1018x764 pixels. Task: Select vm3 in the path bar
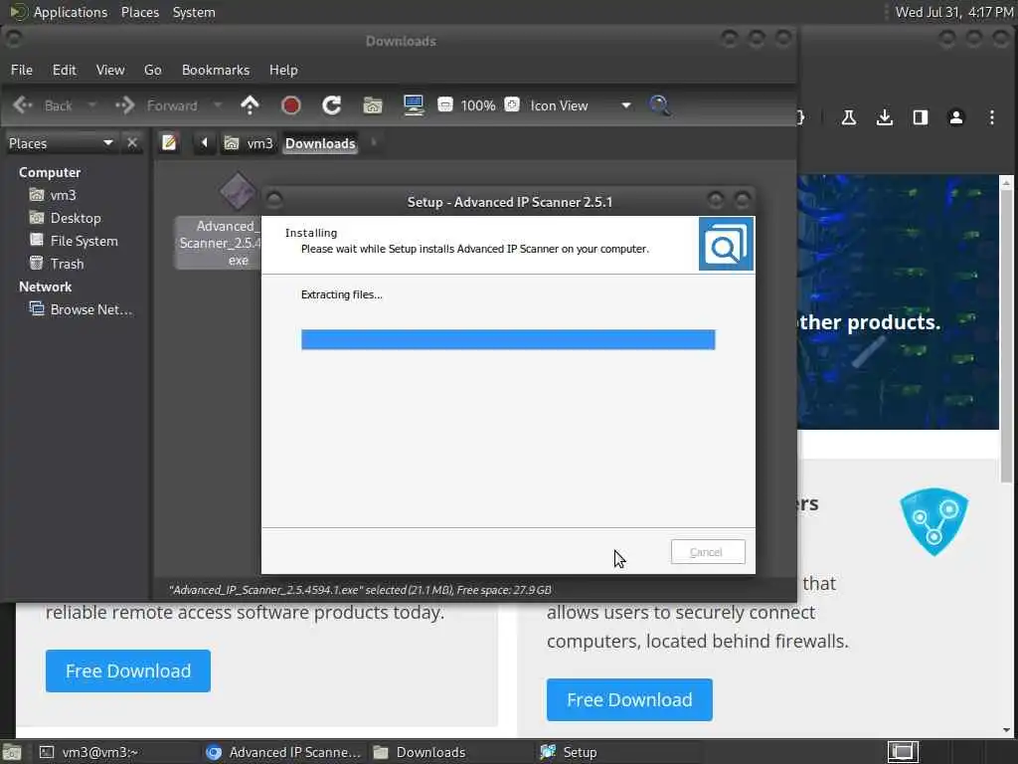click(249, 143)
